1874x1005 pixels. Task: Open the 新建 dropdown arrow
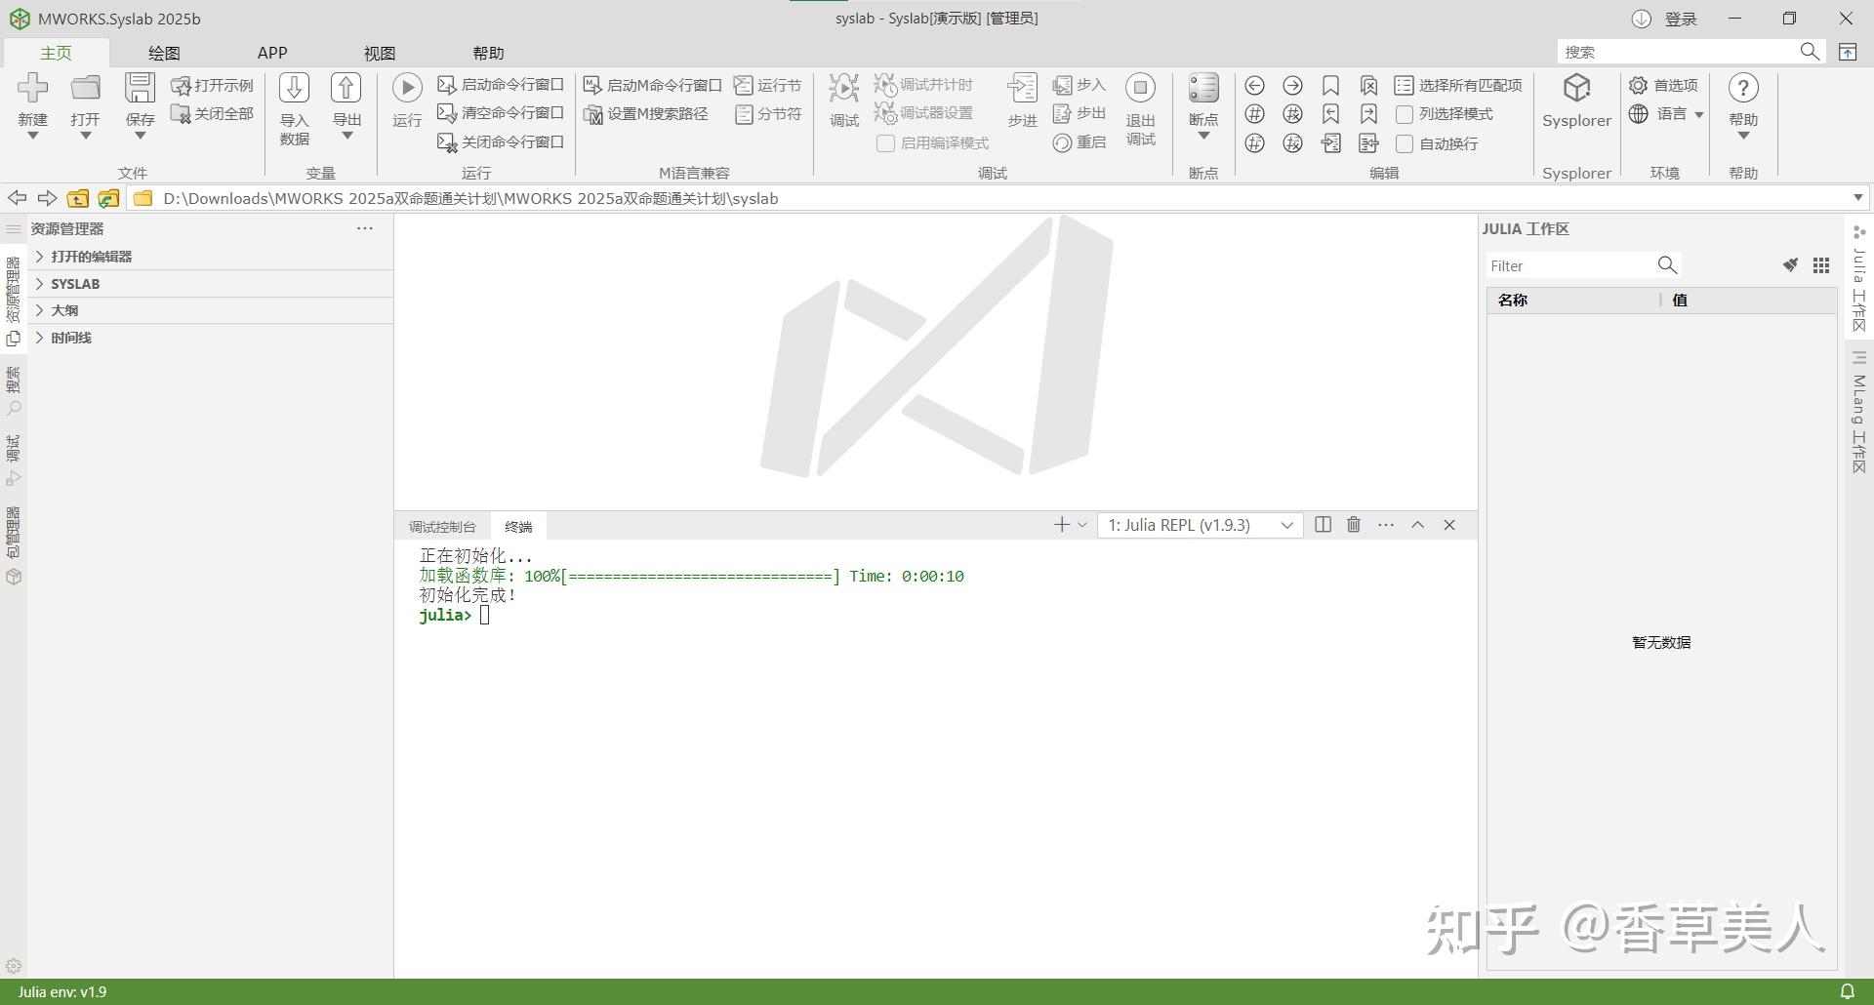point(32,136)
